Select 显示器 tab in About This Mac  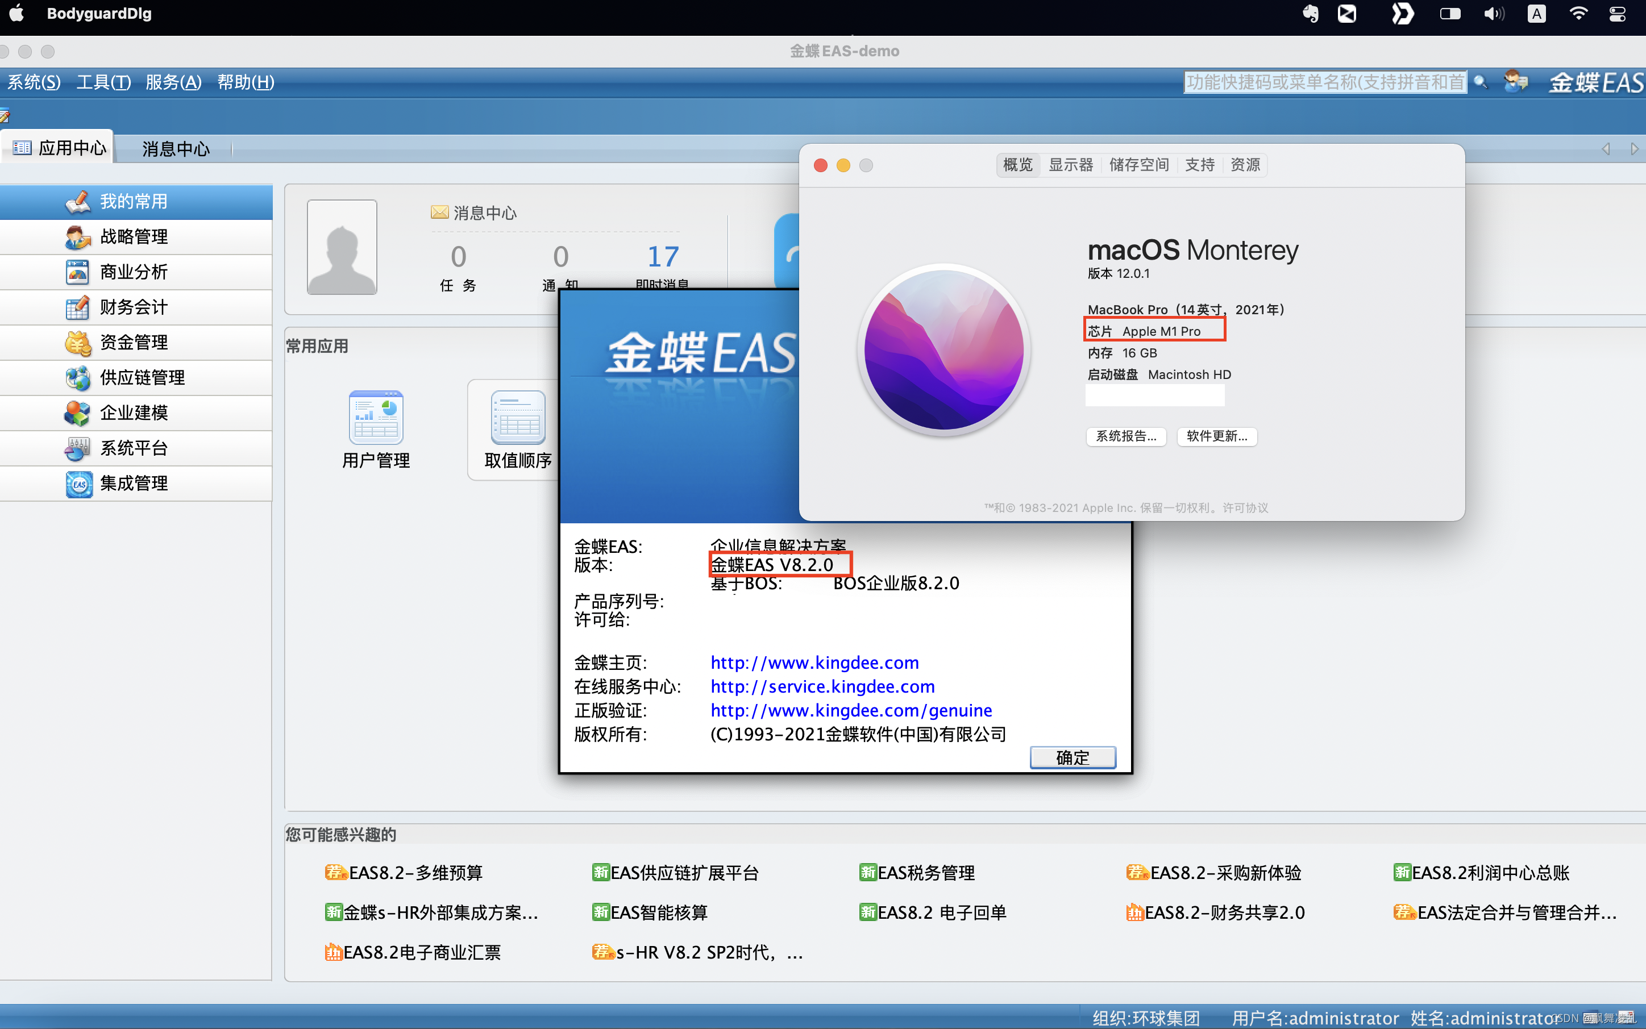[1070, 165]
